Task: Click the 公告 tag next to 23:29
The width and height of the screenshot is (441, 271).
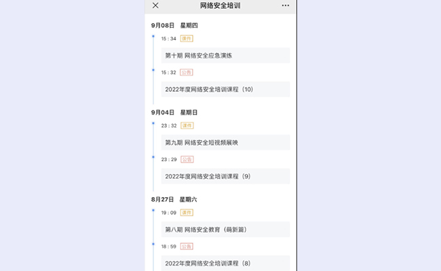Action: click(x=187, y=159)
